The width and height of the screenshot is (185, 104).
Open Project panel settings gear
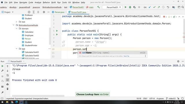(x=44, y=12)
